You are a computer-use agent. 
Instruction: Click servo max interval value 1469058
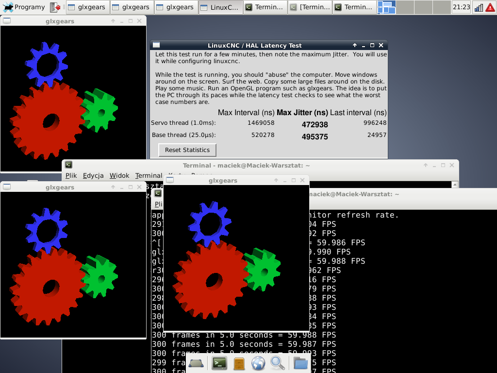tap(261, 123)
